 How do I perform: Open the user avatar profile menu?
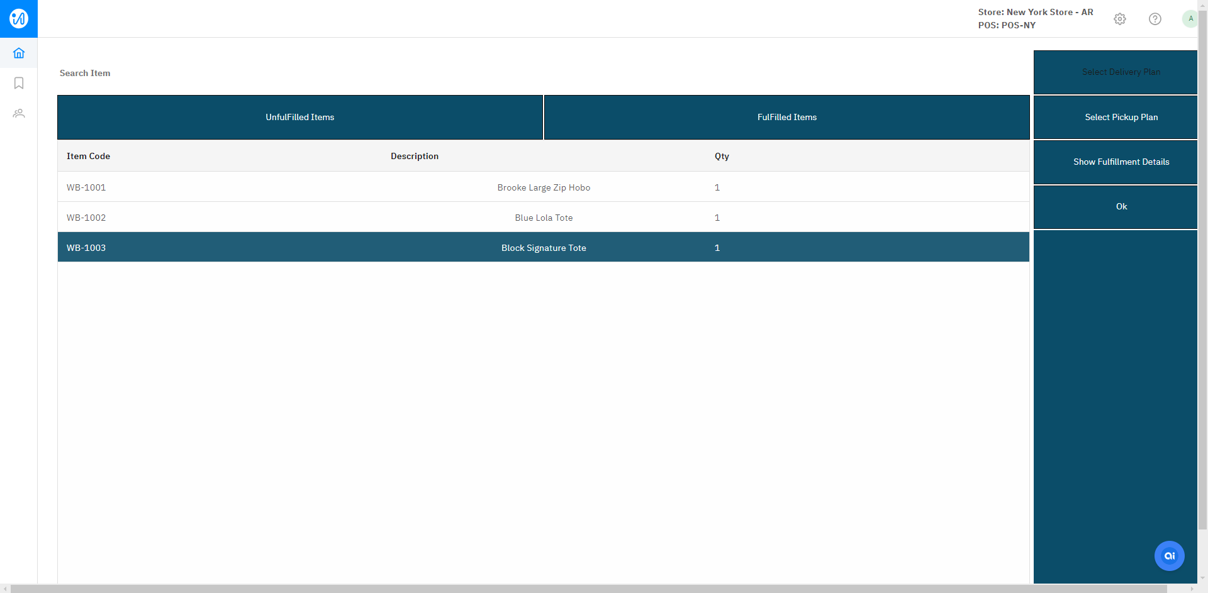1190,19
